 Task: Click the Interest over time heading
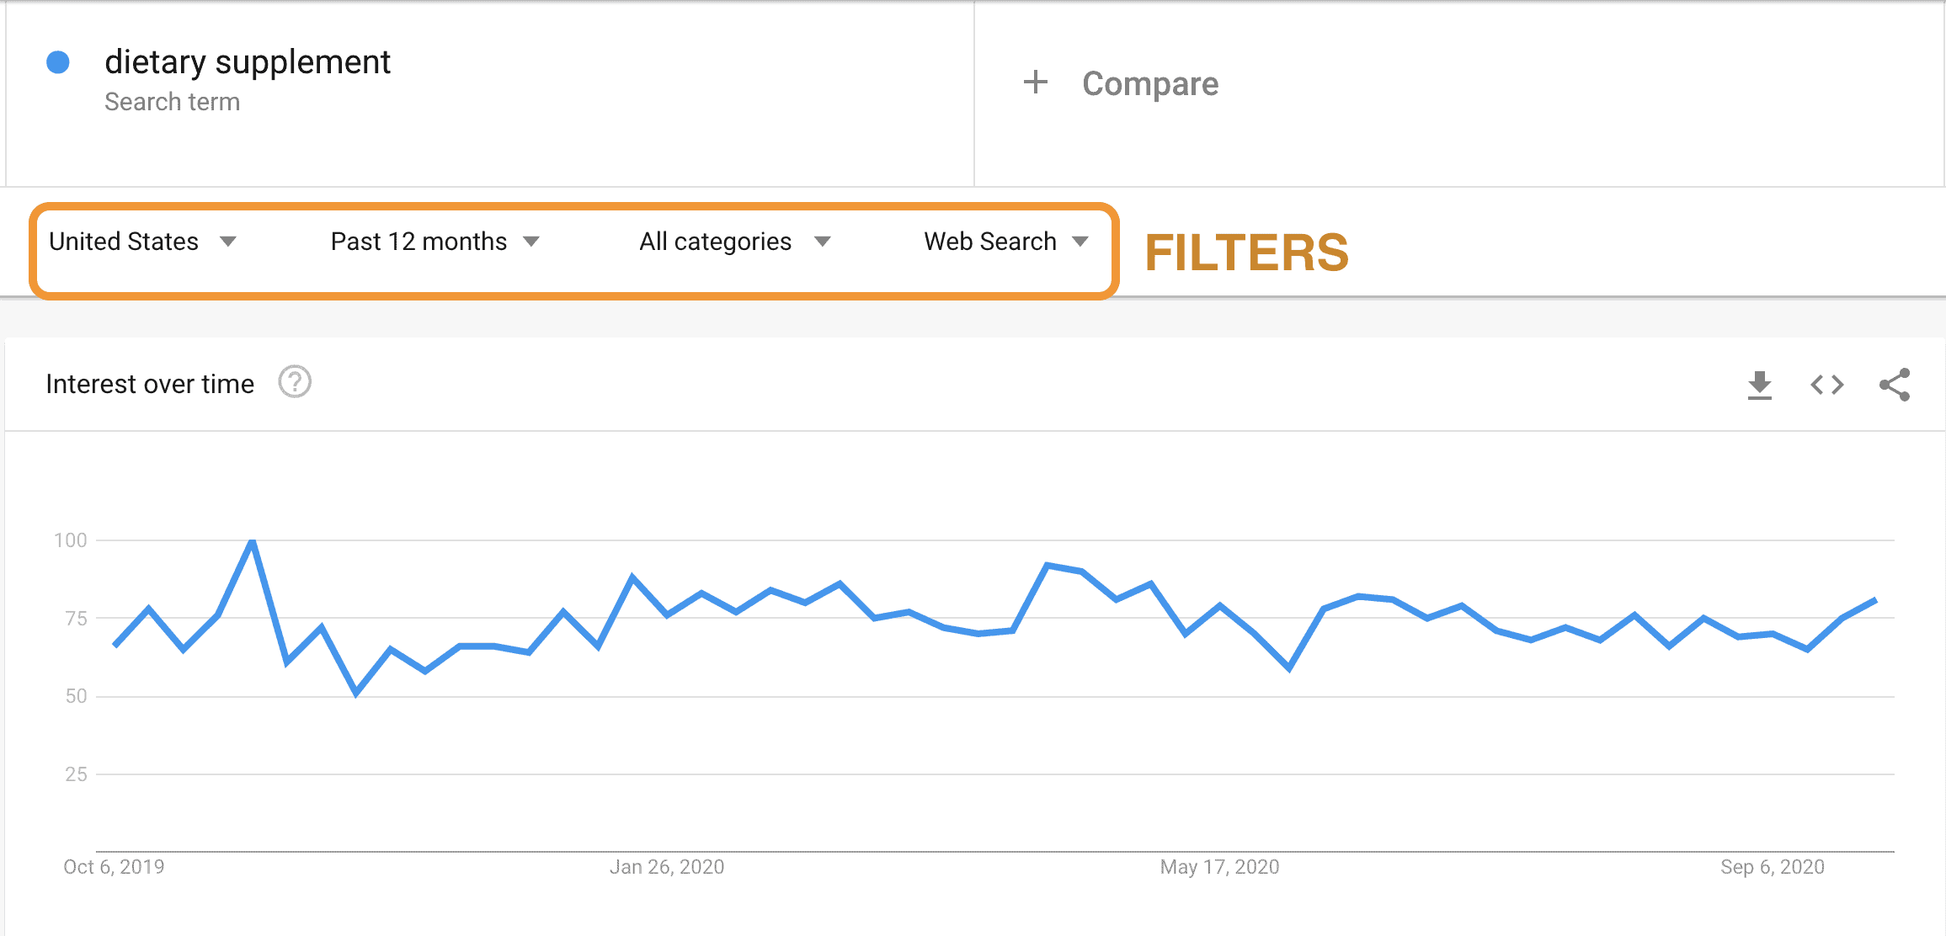coord(150,384)
